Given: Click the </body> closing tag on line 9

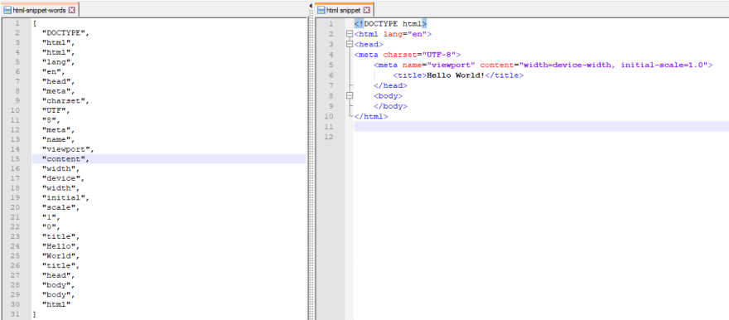Looking at the screenshot, I should pyautogui.click(x=390, y=106).
